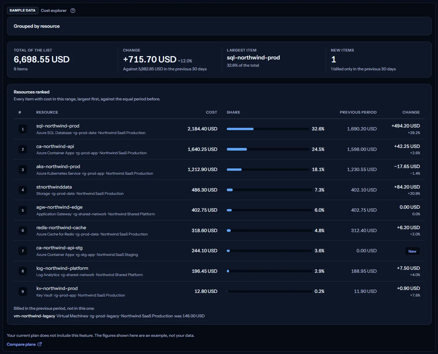Click the Grouped by resource heading

tap(37, 26)
